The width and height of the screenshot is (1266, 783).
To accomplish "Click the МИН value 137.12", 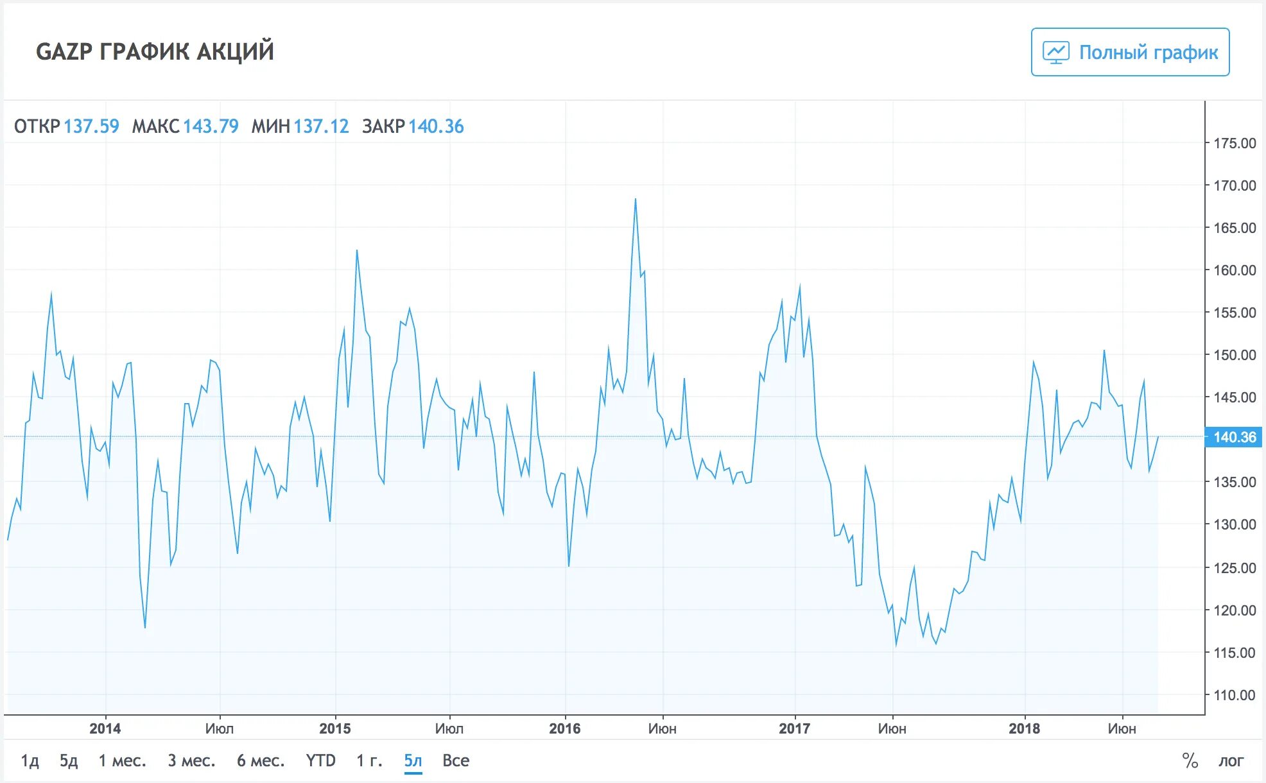I will (x=321, y=126).
